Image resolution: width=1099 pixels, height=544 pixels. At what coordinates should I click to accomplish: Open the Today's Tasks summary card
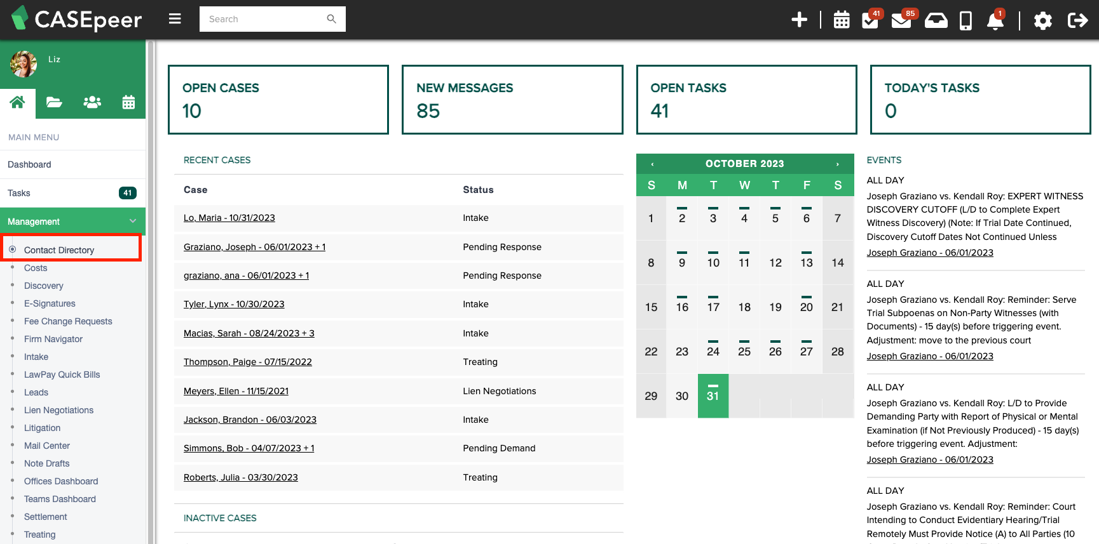981,100
